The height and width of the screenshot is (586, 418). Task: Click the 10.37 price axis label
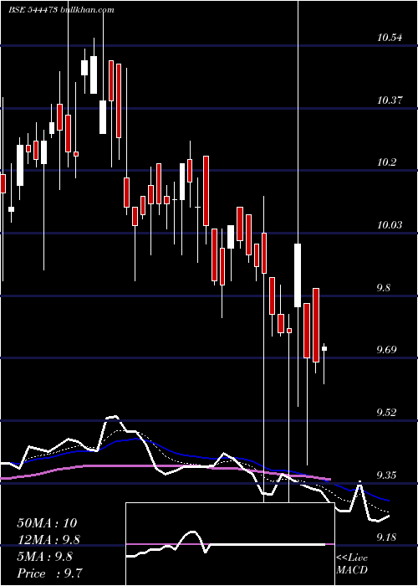tap(390, 100)
